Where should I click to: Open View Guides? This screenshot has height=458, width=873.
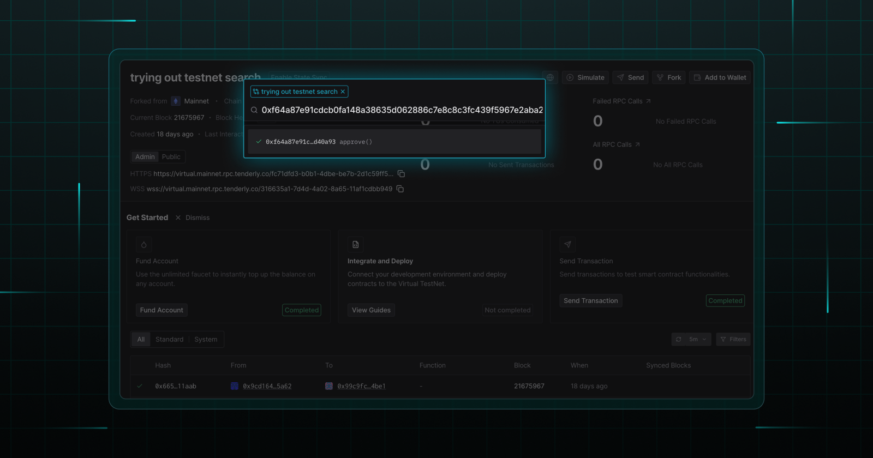pyautogui.click(x=371, y=310)
